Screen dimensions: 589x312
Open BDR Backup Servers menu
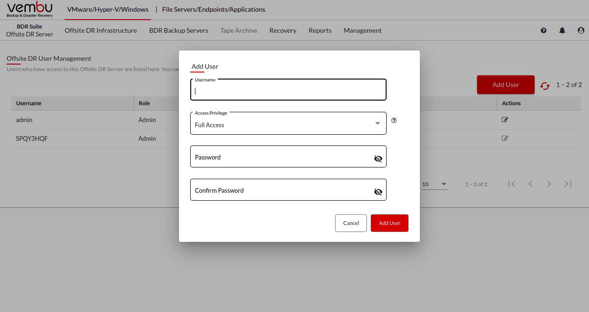coord(179,30)
